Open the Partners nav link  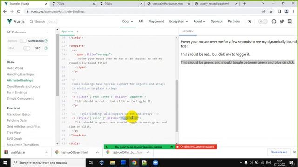click(x=234, y=22)
